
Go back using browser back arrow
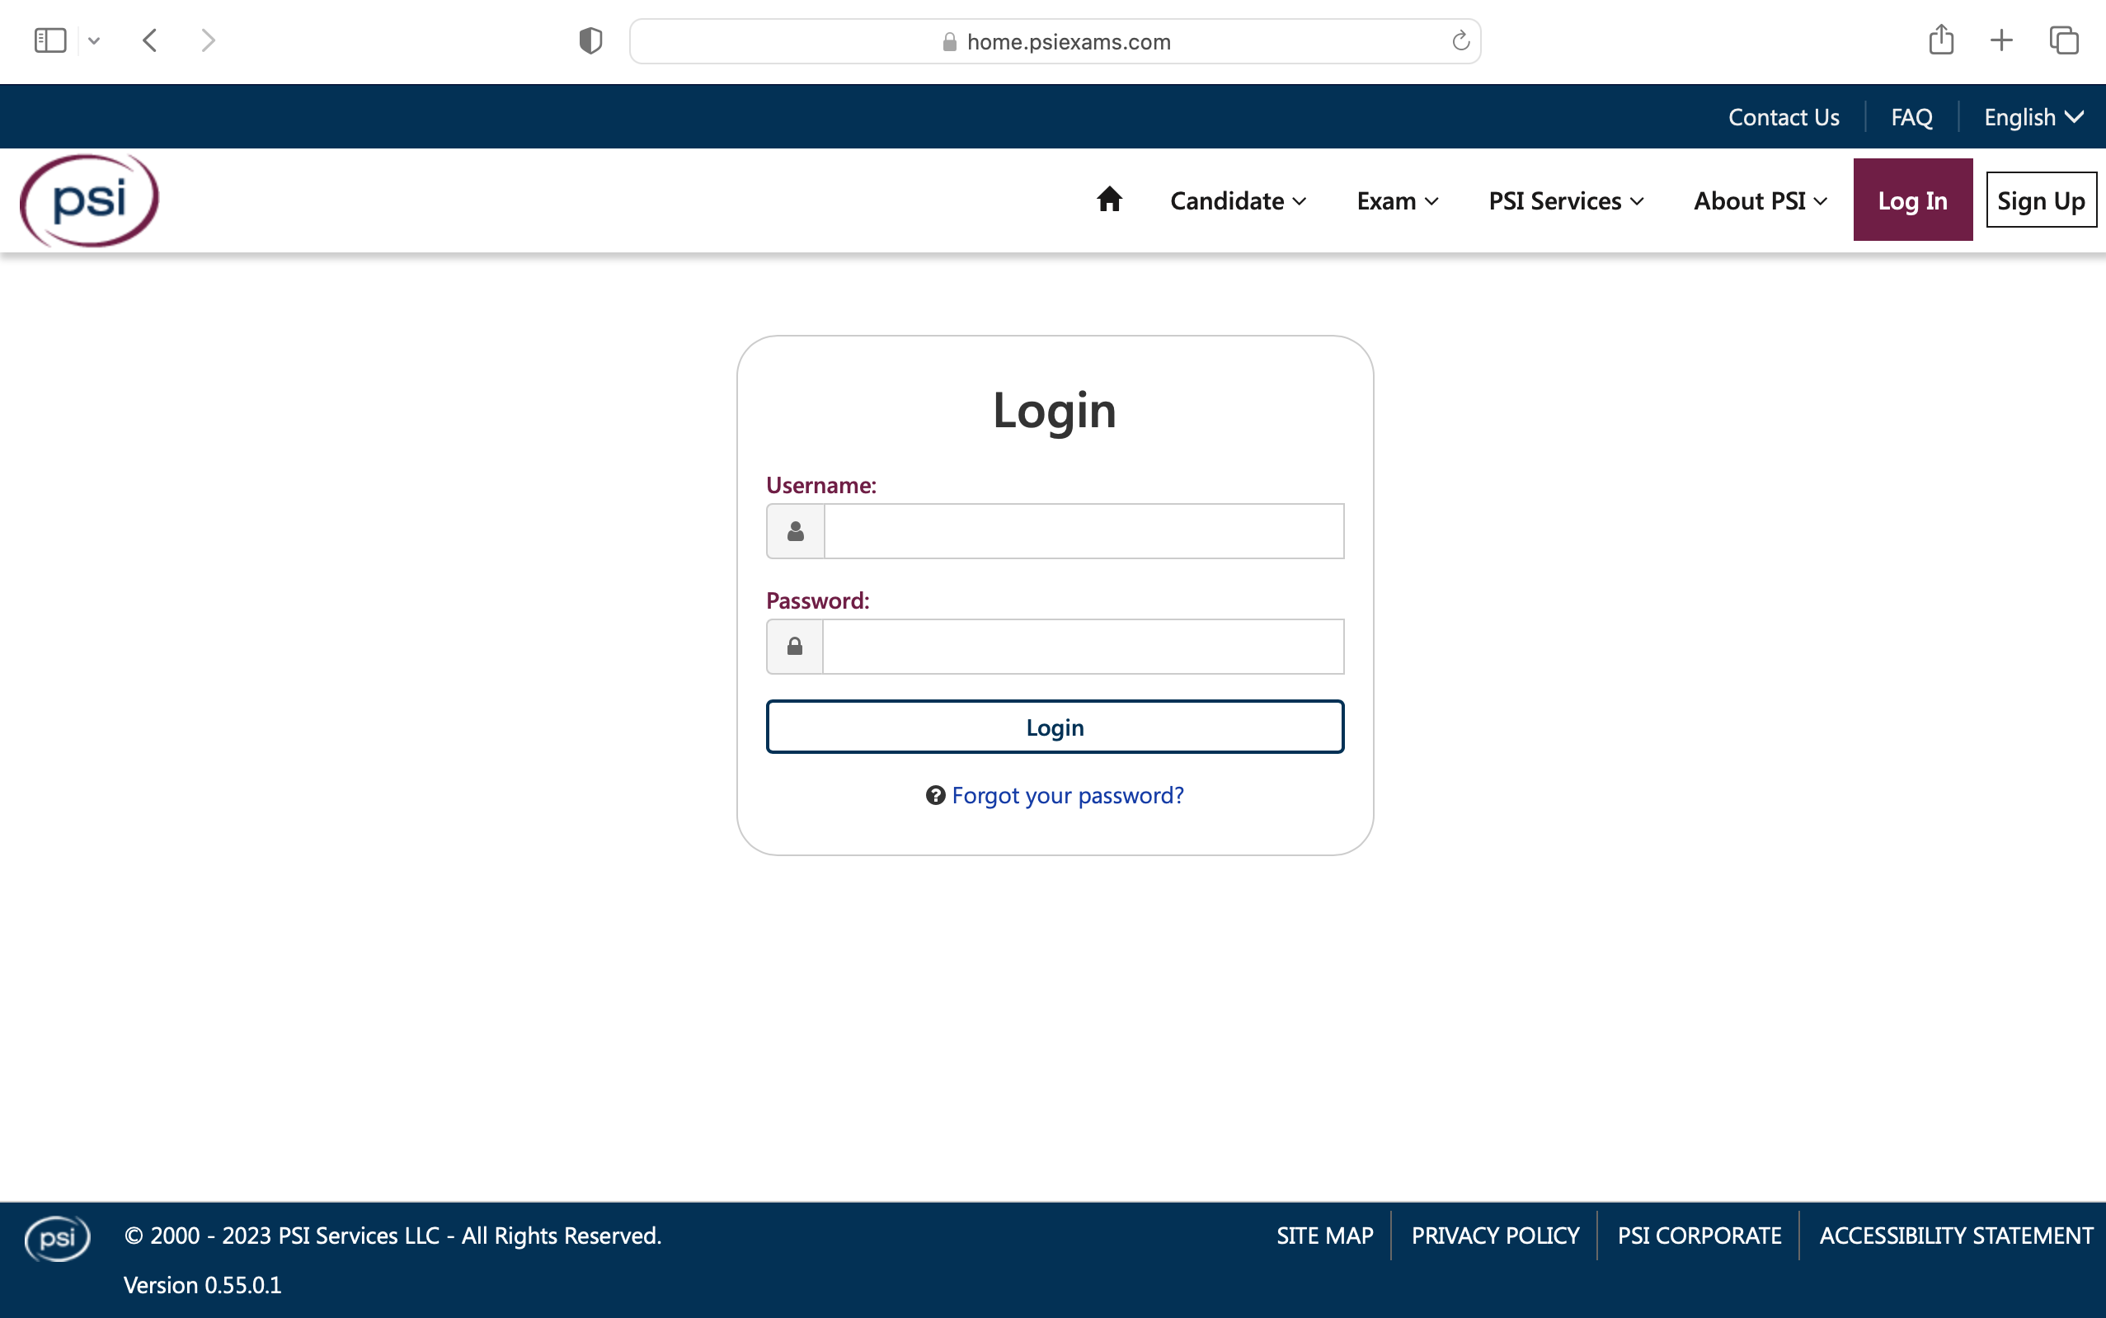tap(150, 40)
